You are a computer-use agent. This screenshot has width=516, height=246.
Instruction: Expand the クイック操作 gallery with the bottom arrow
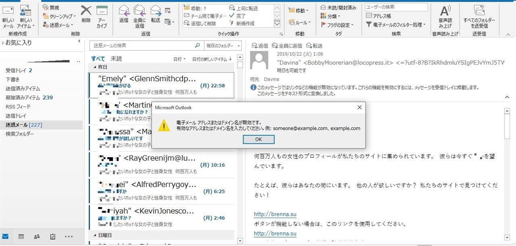tap(277, 24)
